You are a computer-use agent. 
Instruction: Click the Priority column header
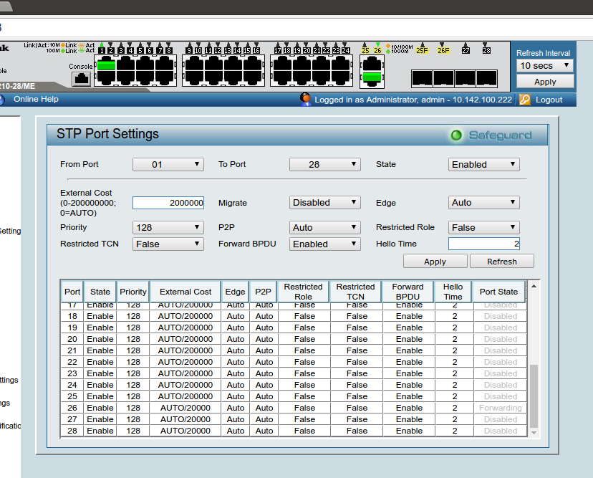[x=133, y=292]
